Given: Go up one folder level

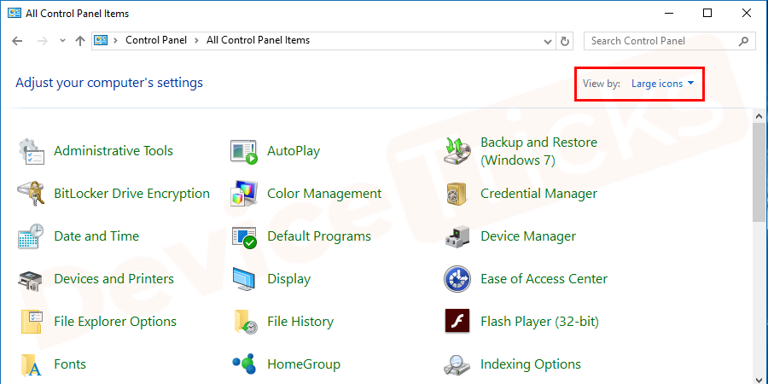Looking at the screenshot, I should pos(80,41).
